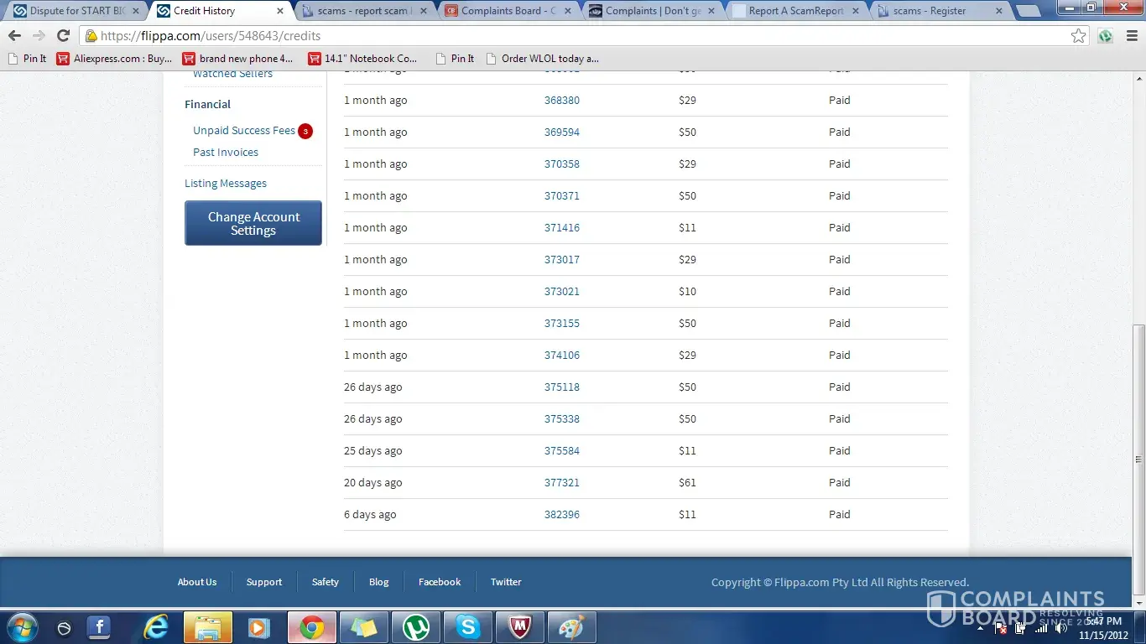The width and height of the screenshot is (1146, 644).
Task: Select the '20 days ago' date text
Action: click(x=373, y=483)
